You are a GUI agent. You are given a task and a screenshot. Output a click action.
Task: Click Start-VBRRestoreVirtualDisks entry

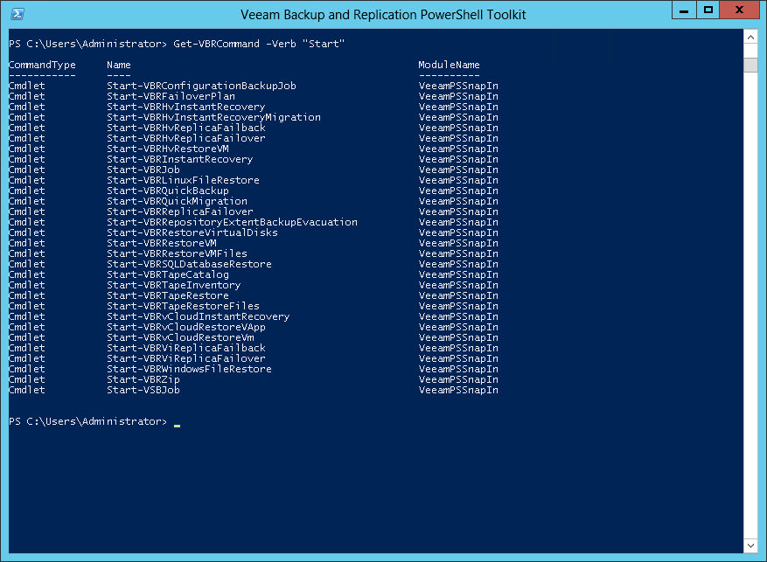[x=192, y=232]
